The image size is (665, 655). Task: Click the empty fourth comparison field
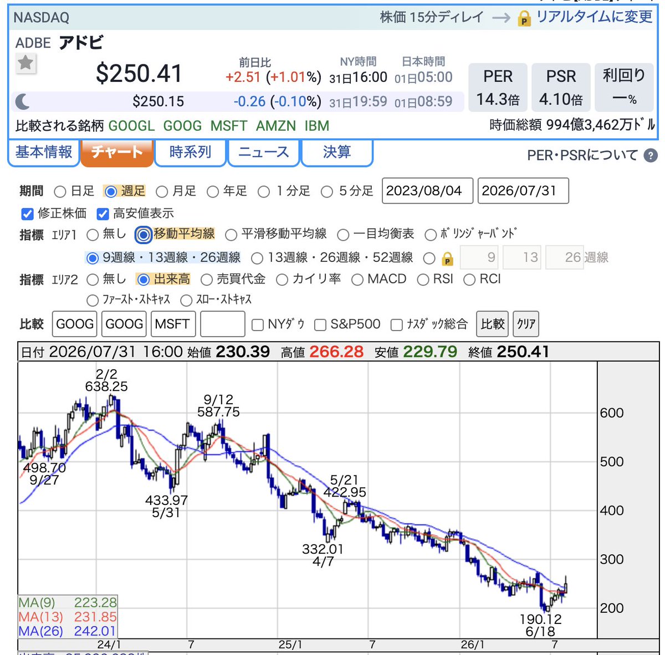[223, 324]
